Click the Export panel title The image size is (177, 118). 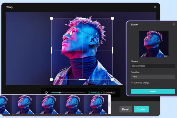point(134,24)
